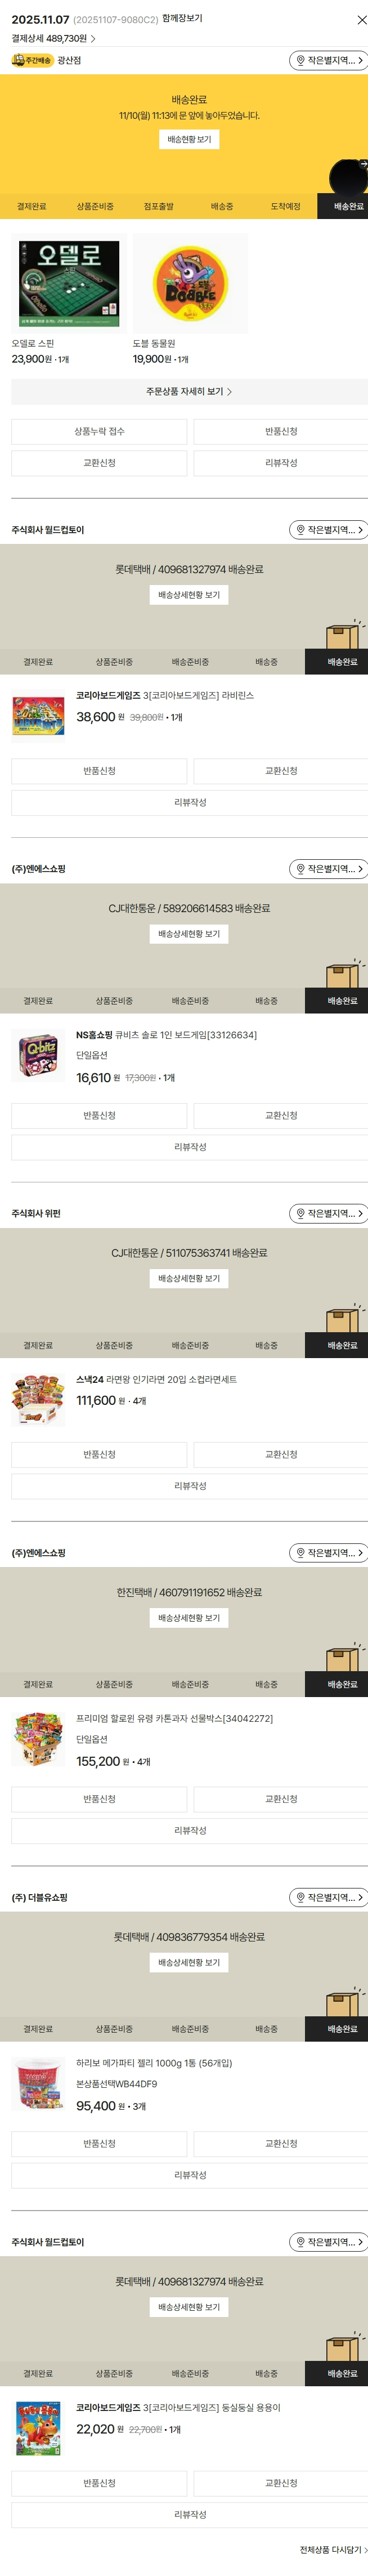The height and width of the screenshot is (2576, 368).
Task: Expand 주문상품 자세히 보기
Action: click(189, 392)
